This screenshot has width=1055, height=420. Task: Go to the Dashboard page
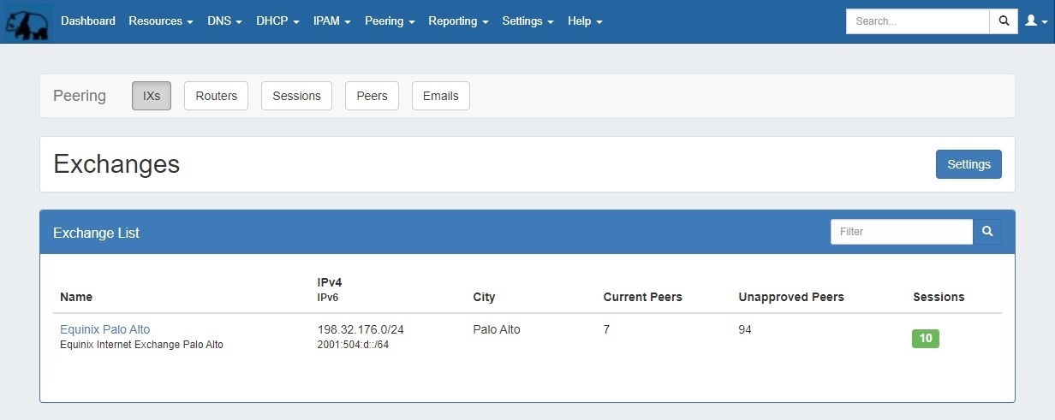click(x=88, y=21)
